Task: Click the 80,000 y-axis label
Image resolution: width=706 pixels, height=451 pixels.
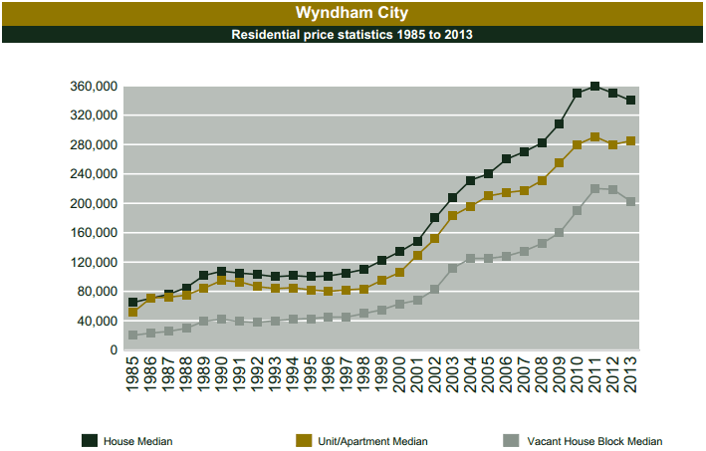Action: [97, 292]
